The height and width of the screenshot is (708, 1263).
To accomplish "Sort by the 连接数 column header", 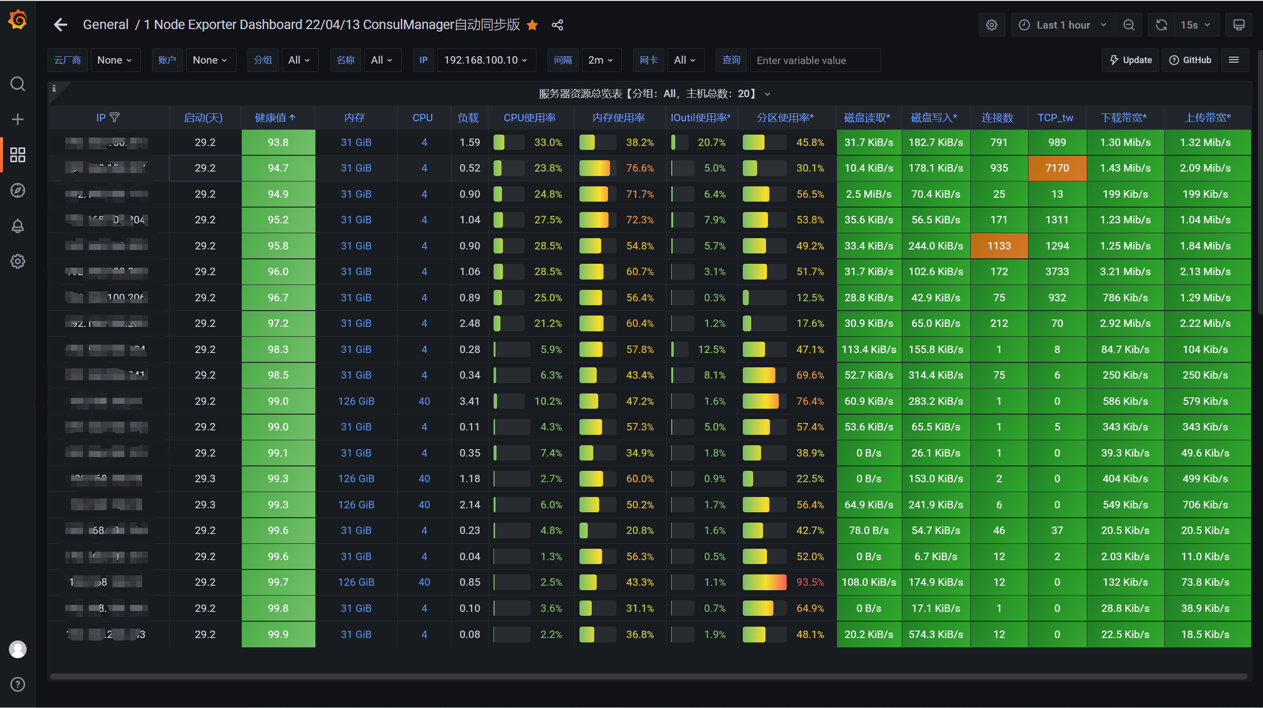I will tap(997, 118).
